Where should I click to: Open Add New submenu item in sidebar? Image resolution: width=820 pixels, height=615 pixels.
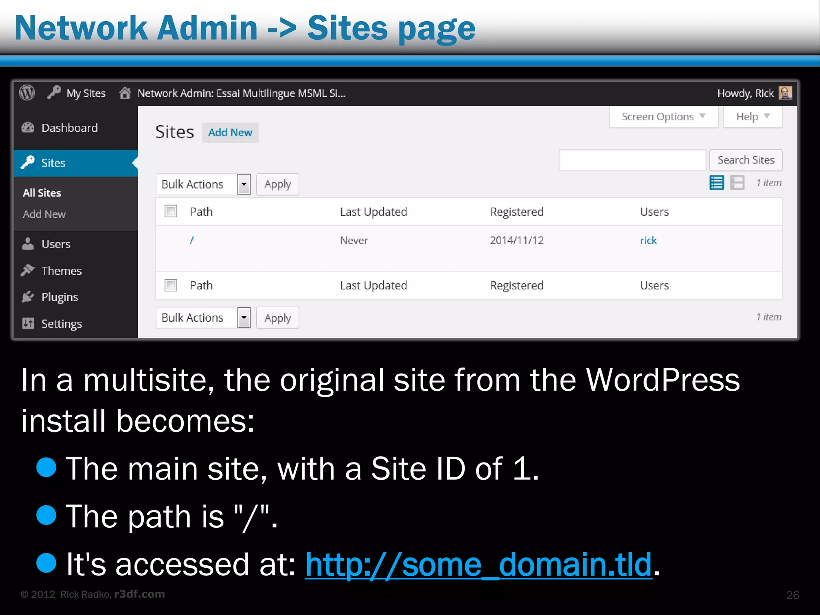tap(44, 214)
